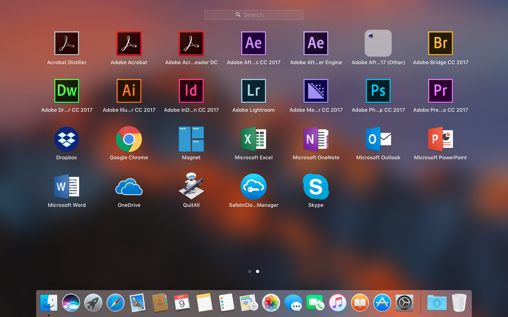Open Safari from the Dock
Image resolution: width=508 pixels, height=317 pixels.
point(115,303)
